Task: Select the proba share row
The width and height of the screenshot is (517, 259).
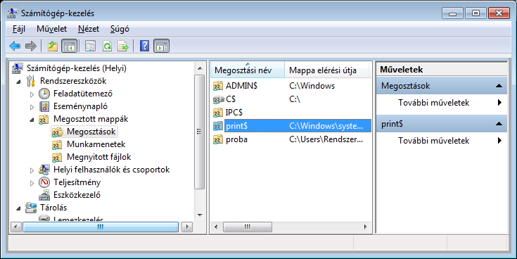Action: pyautogui.click(x=291, y=139)
